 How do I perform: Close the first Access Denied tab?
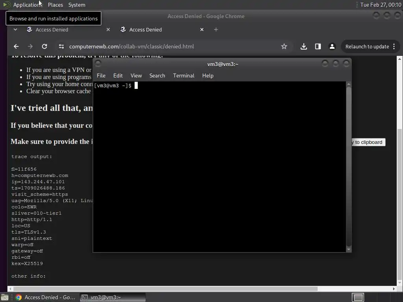tap(108, 29)
